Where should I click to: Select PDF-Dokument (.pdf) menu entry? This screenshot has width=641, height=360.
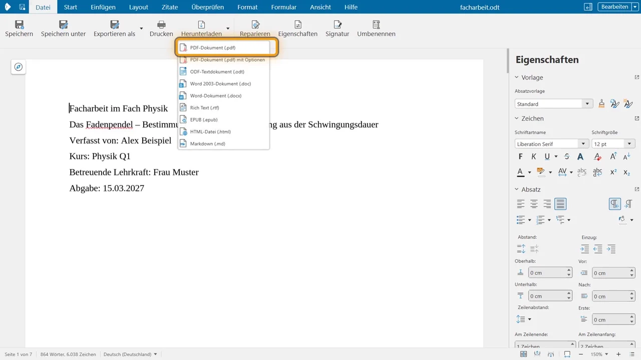[x=224, y=47]
